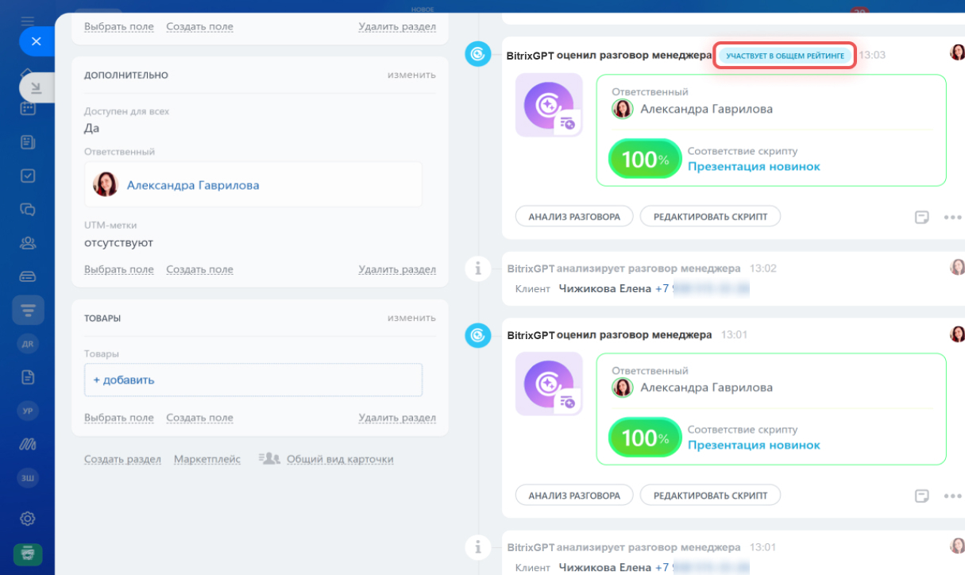
Task: Click "Участвует в общем рейтинге" badge
Action: [x=784, y=56]
